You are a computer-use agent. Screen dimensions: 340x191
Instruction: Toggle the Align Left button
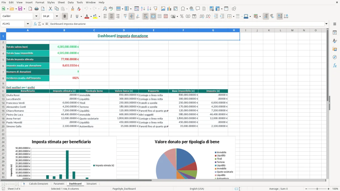click(x=105, y=16)
